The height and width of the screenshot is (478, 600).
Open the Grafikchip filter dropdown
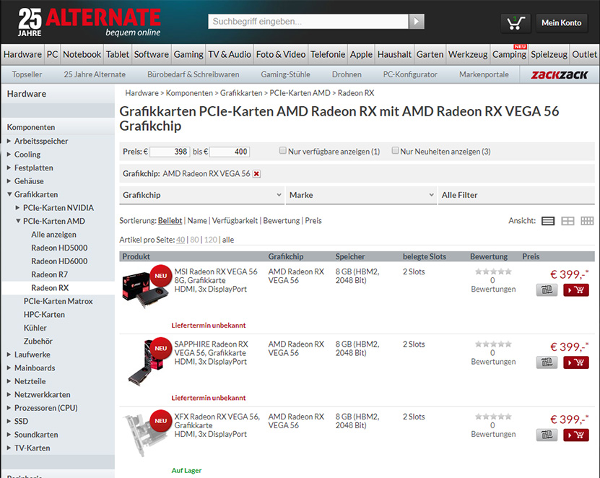point(201,195)
